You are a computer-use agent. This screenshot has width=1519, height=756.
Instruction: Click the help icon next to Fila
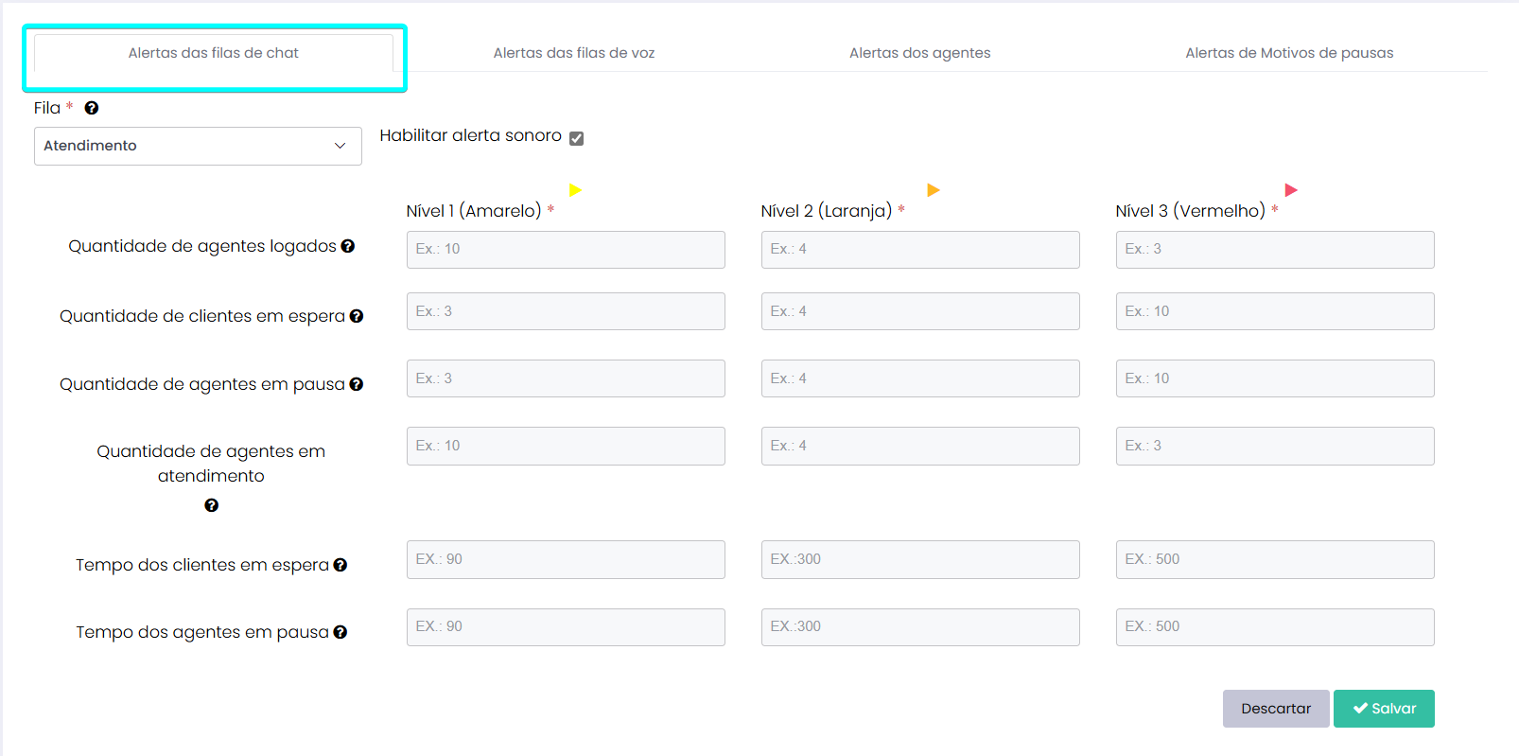coord(92,108)
